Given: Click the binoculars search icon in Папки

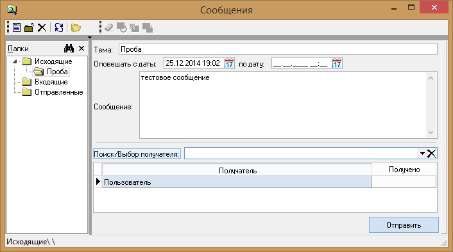Looking at the screenshot, I should click(69, 49).
